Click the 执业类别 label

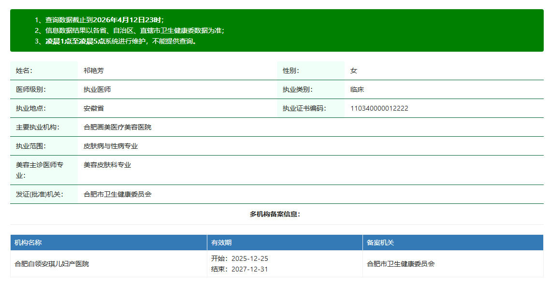pos(297,89)
